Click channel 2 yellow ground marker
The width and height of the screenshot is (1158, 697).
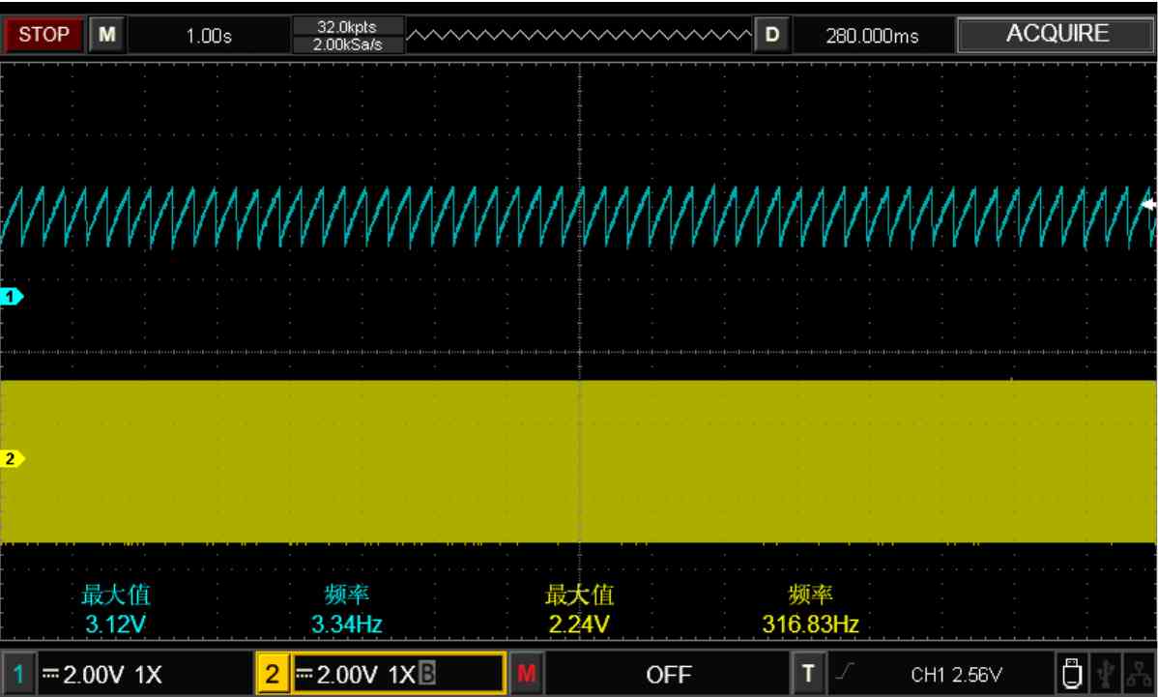coord(11,458)
